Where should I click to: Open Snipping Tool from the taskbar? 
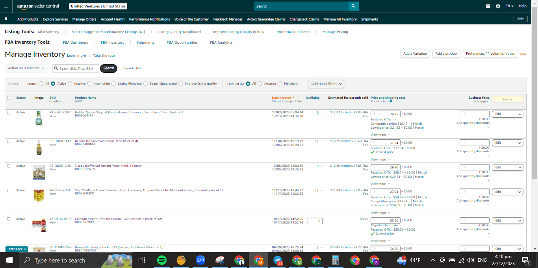coord(220,260)
